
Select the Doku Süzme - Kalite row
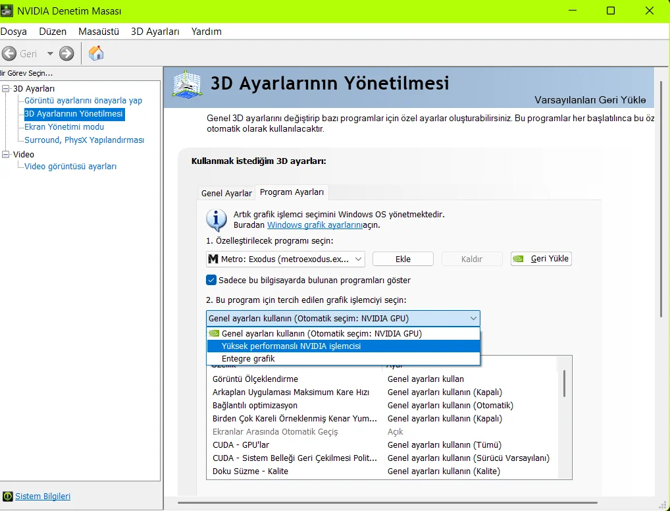point(382,471)
